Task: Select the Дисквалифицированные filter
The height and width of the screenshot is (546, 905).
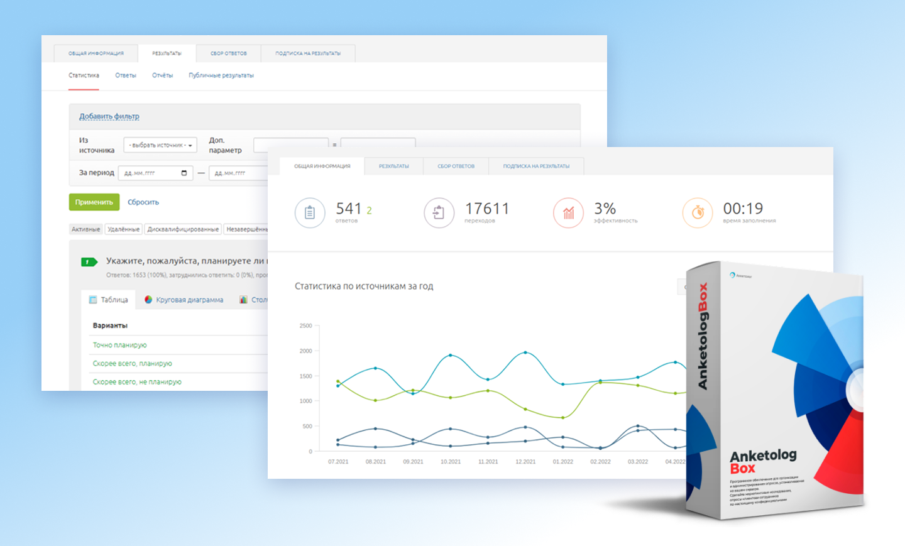Action: point(183,229)
